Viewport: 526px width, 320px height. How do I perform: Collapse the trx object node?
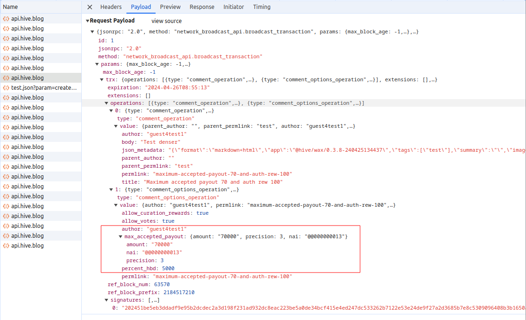102,80
